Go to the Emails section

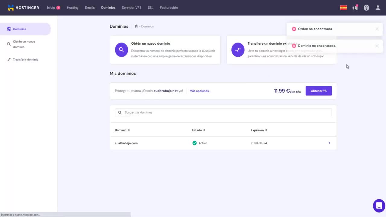[90, 8]
